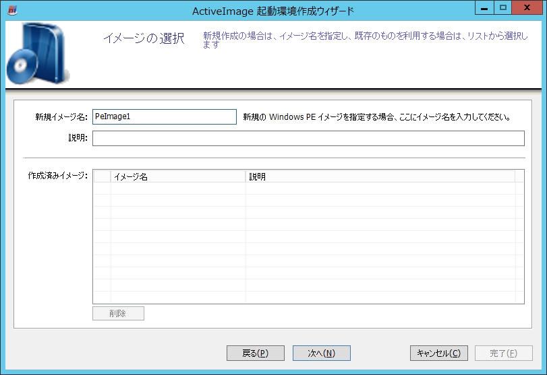Click the 完了(F) finish button
Image resolution: width=547 pixels, height=375 pixels.
pyautogui.click(x=503, y=353)
